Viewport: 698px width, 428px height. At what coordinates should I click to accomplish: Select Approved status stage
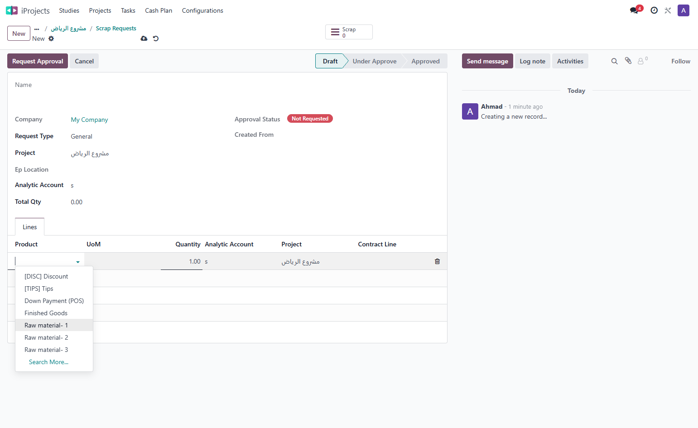point(426,61)
